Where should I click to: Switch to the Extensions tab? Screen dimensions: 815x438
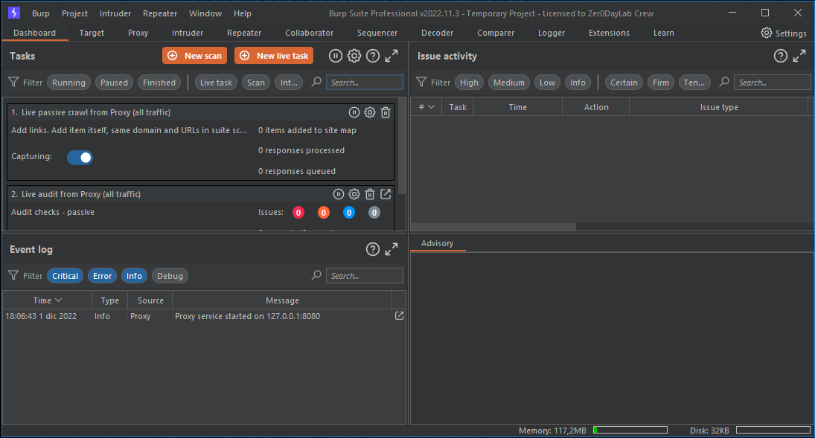coord(609,33)
